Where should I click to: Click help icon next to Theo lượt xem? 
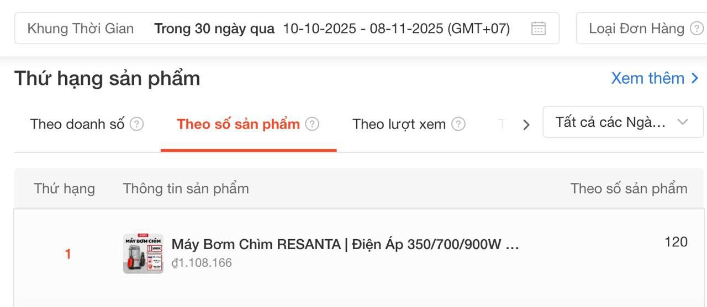[x=458, y=124]
